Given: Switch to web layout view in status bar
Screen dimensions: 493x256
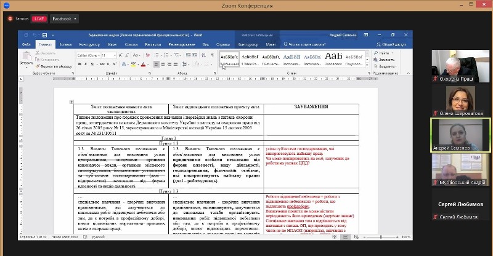Looking at the screenshot, I should coord(356,237).
